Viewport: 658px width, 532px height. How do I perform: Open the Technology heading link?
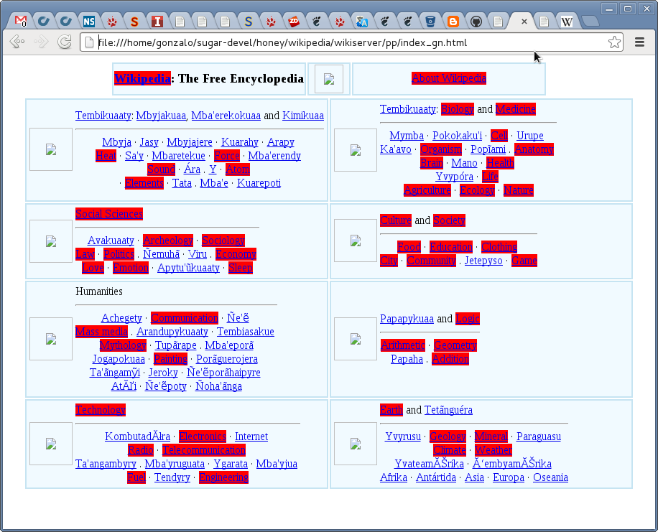coord(101,410)
